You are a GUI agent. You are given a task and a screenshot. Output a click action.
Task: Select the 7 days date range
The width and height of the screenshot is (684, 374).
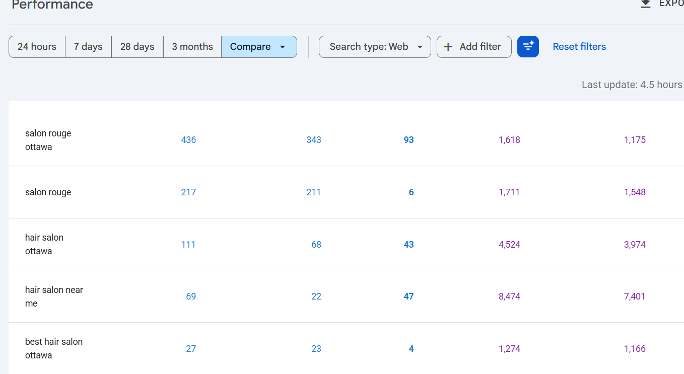[88, 47]
